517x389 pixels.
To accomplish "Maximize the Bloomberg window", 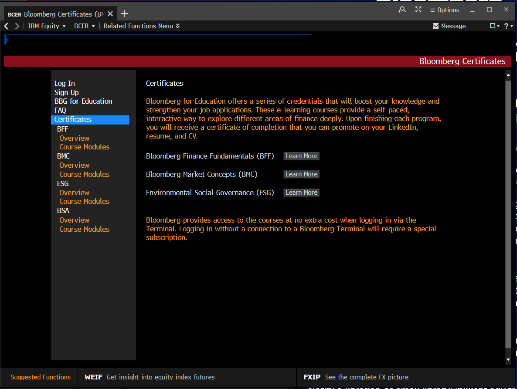I will pos(489,10).
